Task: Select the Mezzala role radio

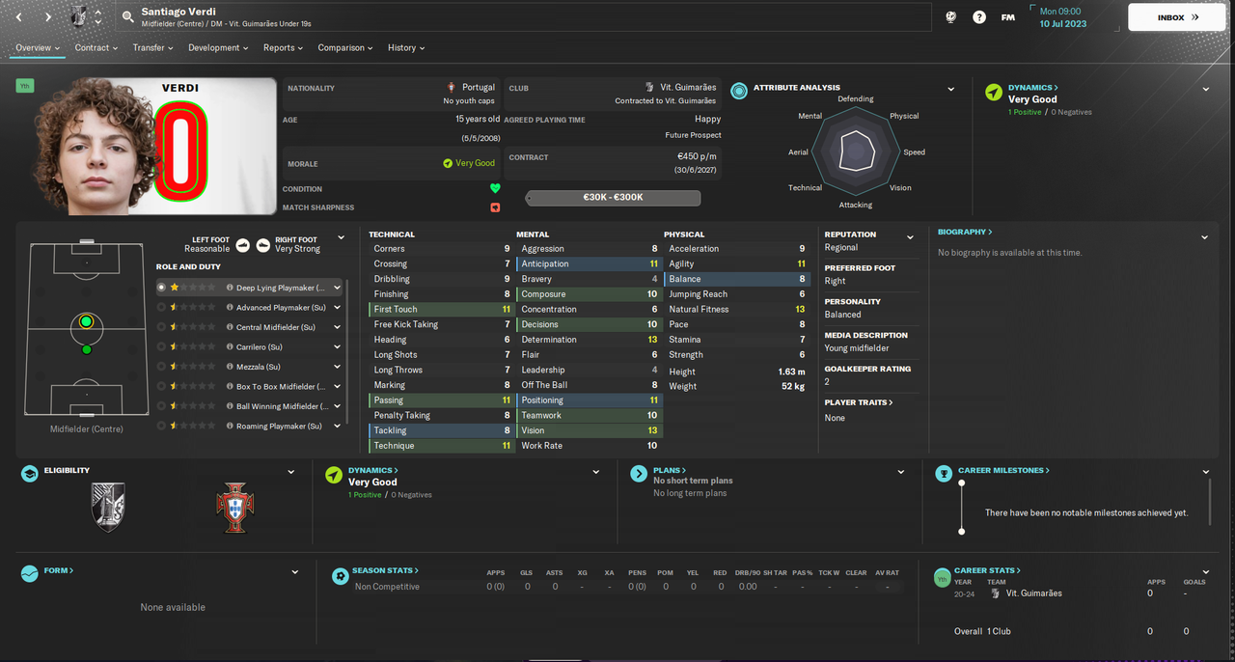Action: [161, 367]
